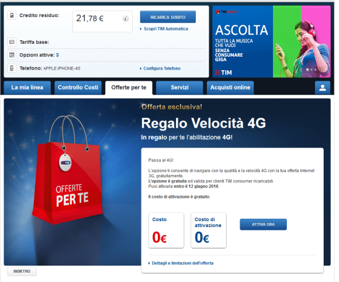Expand Dettagli e limitazioni dell'offerta
The image size is (339, 282).
181,263
